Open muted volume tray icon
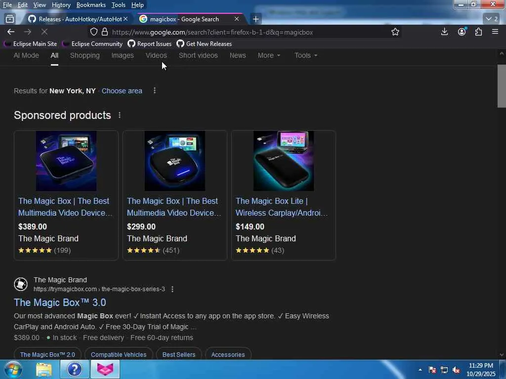506x379 pixels. click(456, 370)
